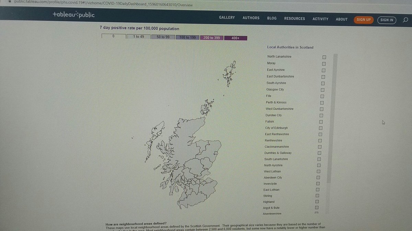412x231 pixels.
Task: Tick the South Ayrshire checkbox
Action: tap(323, 83)
